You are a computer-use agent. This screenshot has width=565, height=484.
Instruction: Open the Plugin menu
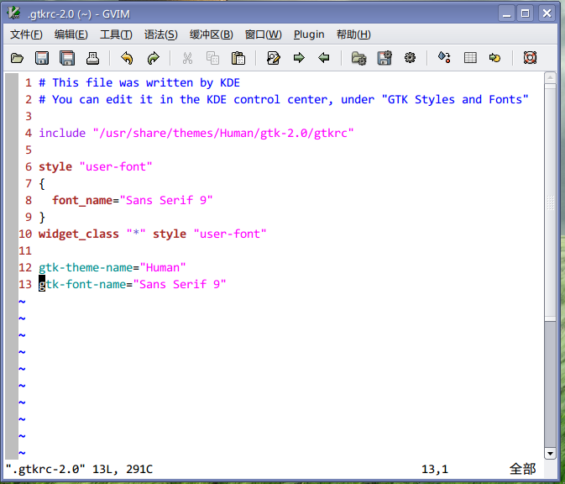coord(309,34)
